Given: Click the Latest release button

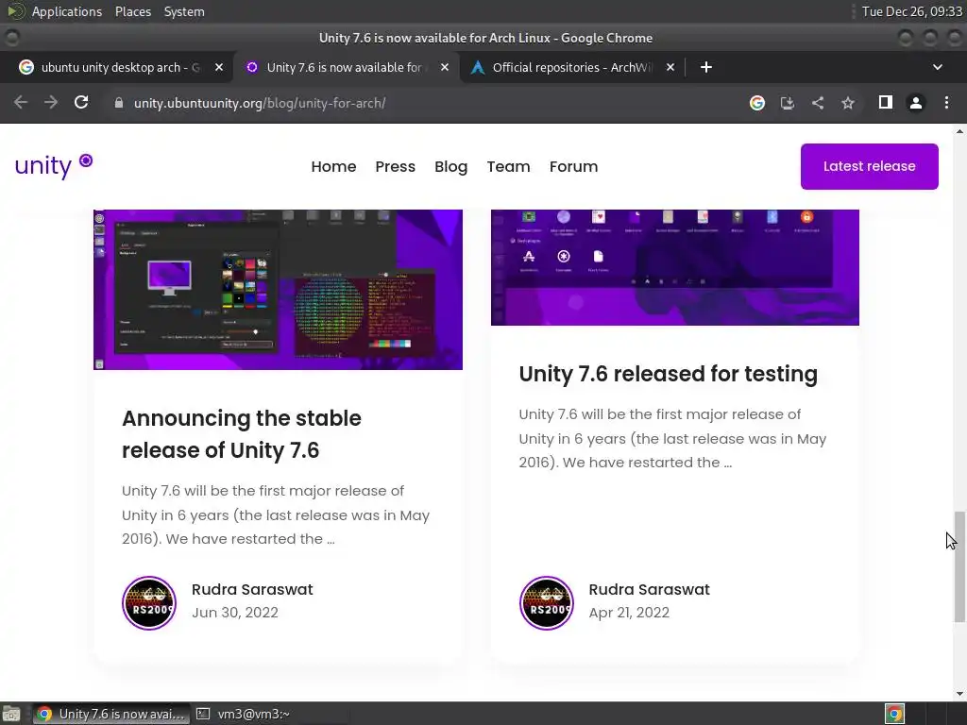Looking at the screenshot, I should pos(869,166).
